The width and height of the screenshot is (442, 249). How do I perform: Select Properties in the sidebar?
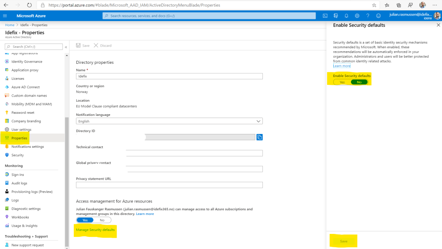pyautogui.click(x=19, y=138)
